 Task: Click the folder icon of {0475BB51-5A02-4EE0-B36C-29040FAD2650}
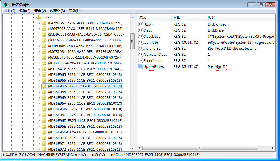tap(44, 23)
